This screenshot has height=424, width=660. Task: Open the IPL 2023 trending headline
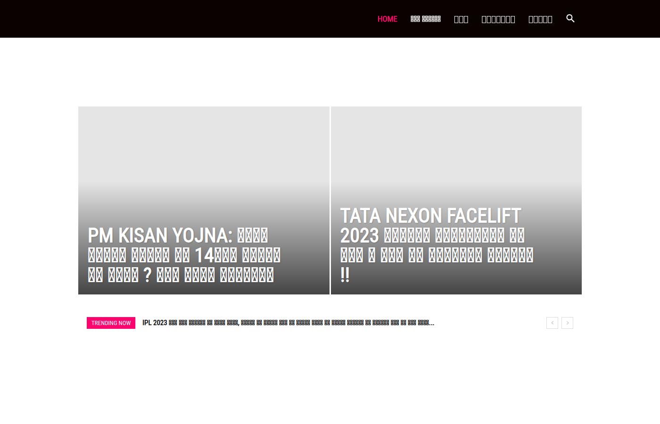point(288,323)
